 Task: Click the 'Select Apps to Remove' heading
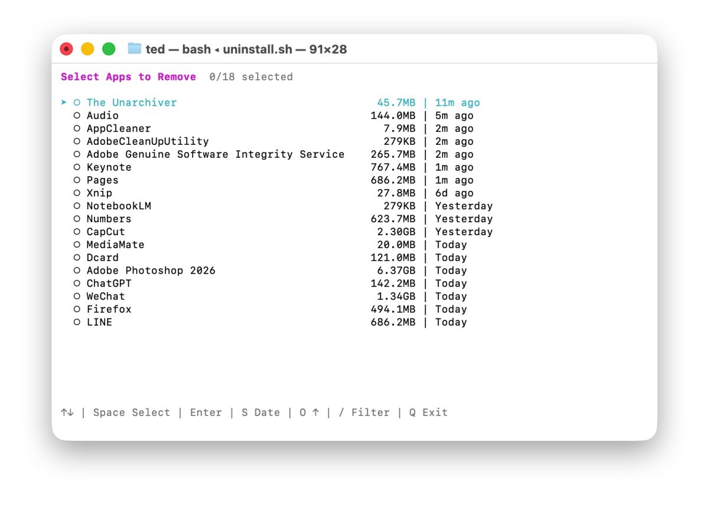[128, 77]
